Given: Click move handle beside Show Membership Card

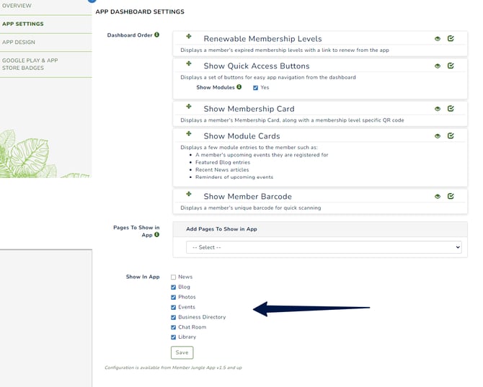Looking at the screenshot, I should tap(189, 107).
